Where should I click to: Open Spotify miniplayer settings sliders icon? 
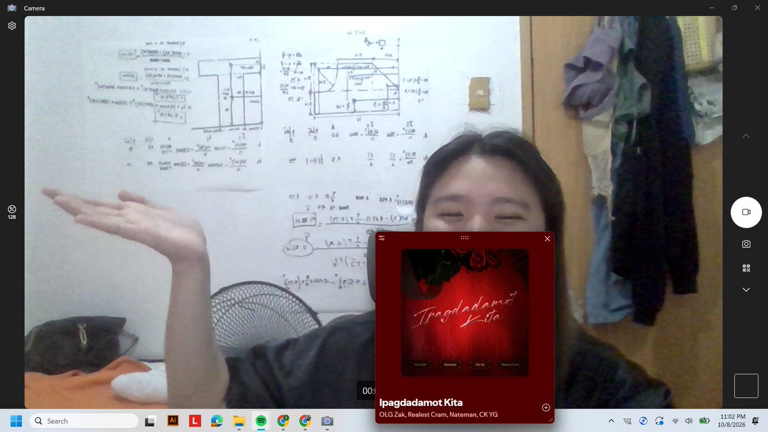(x=382, y=238)
